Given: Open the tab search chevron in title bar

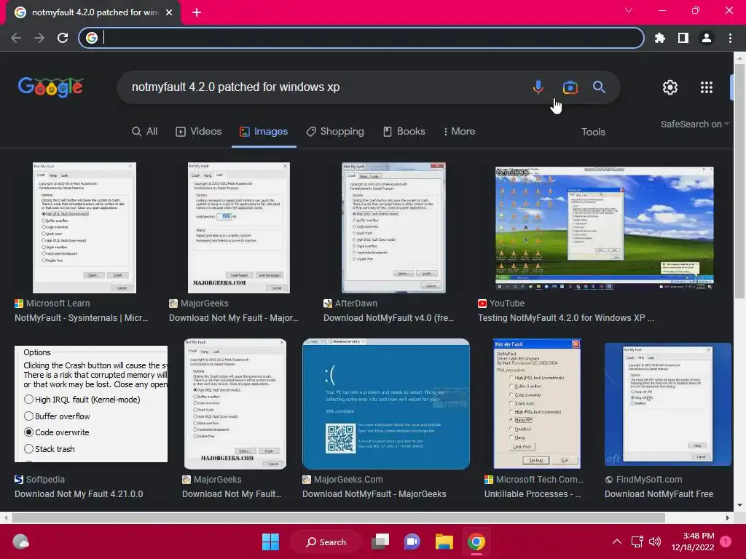Looking at the screenshot, I should [629, 10].
